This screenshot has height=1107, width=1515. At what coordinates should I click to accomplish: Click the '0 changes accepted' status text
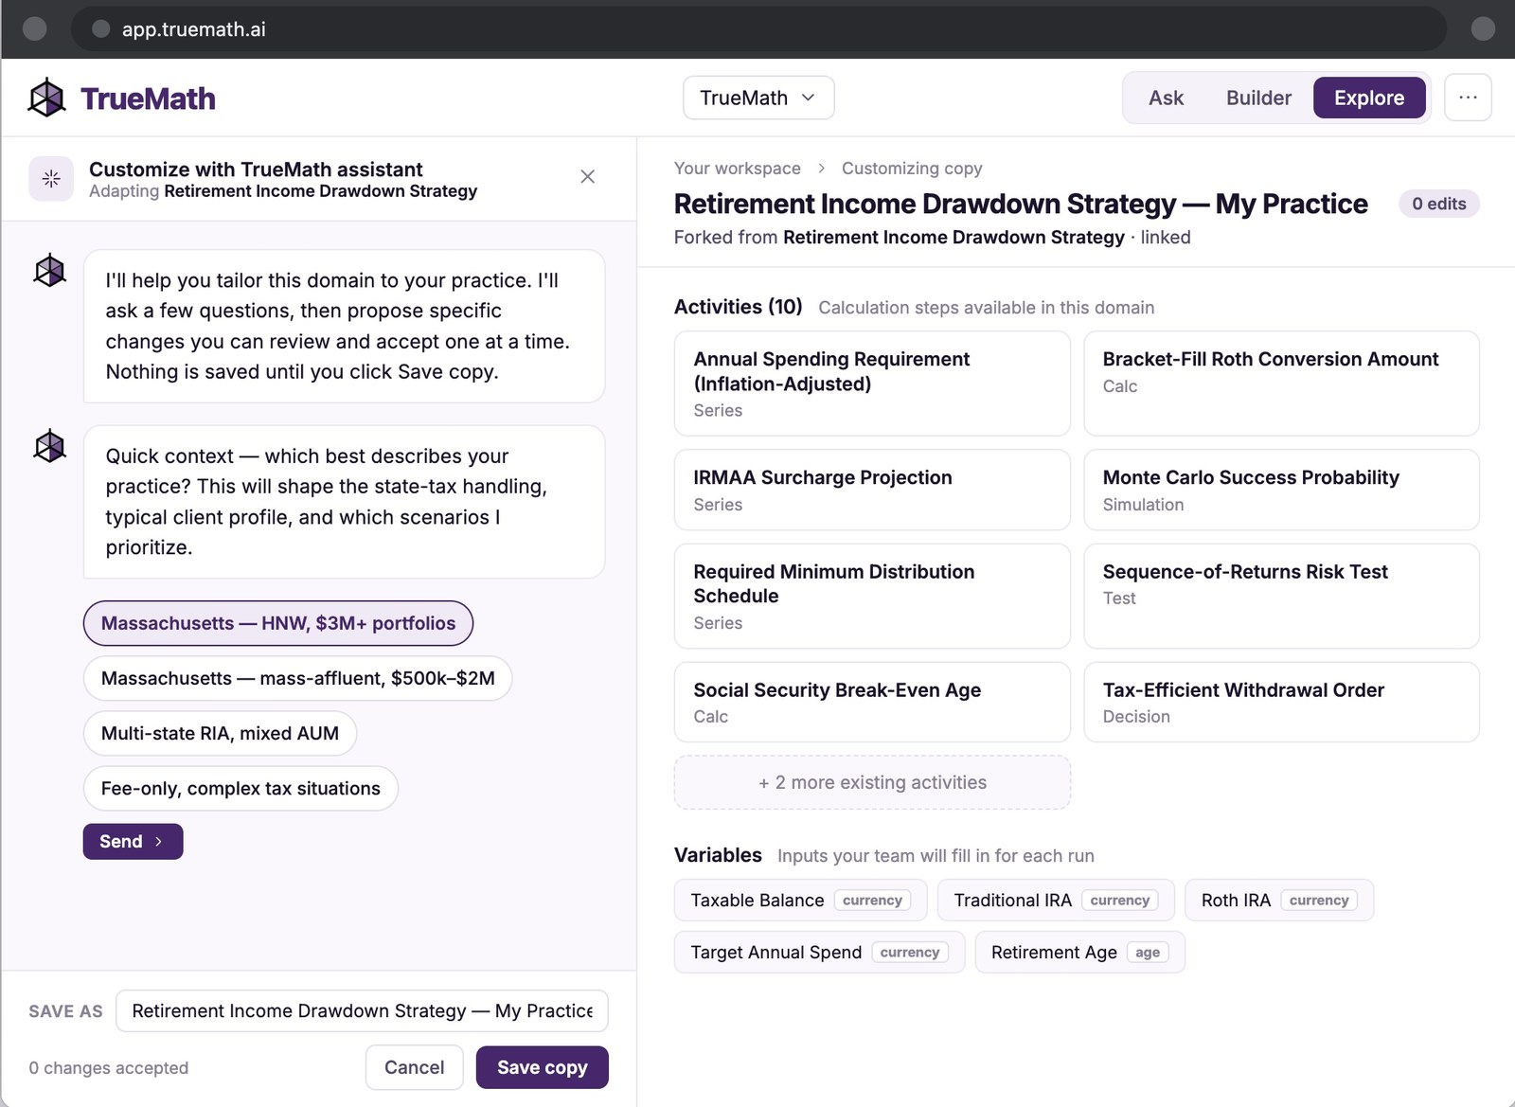coord(109,1067)
